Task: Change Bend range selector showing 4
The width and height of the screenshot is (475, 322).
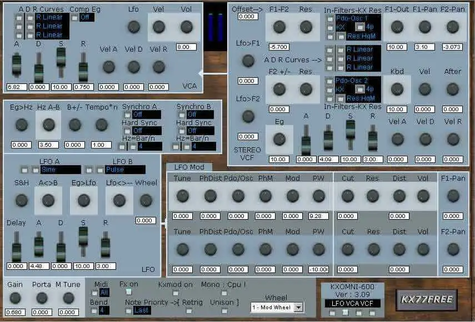Action: (104, 310)
